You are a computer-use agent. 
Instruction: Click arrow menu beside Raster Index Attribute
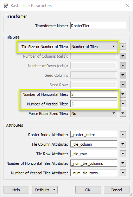coord(123,134)
